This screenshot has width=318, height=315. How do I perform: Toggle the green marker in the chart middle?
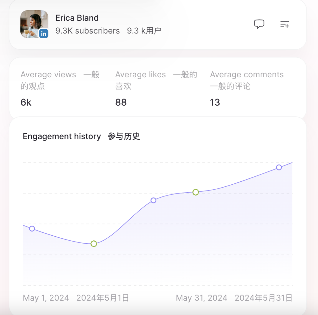point(196,192)
